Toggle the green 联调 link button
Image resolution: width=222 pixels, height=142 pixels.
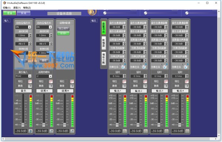(63, 33)
